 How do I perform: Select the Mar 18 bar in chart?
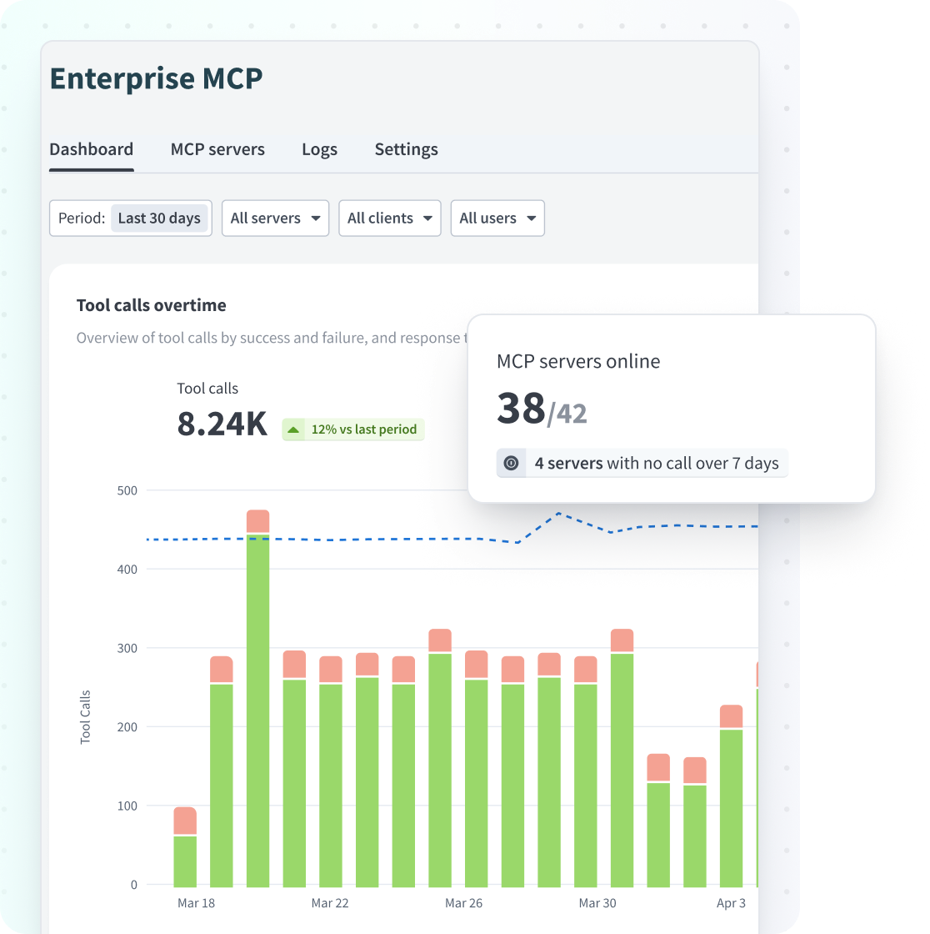[x=185, y=847]
